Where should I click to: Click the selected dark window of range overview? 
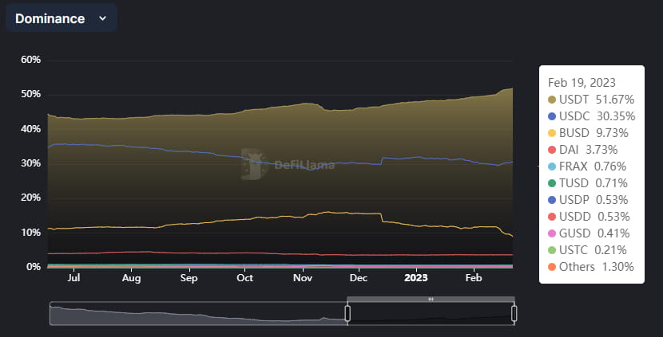[x=431, y=314]
